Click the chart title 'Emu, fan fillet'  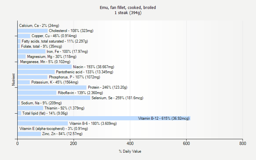(128, 7)
